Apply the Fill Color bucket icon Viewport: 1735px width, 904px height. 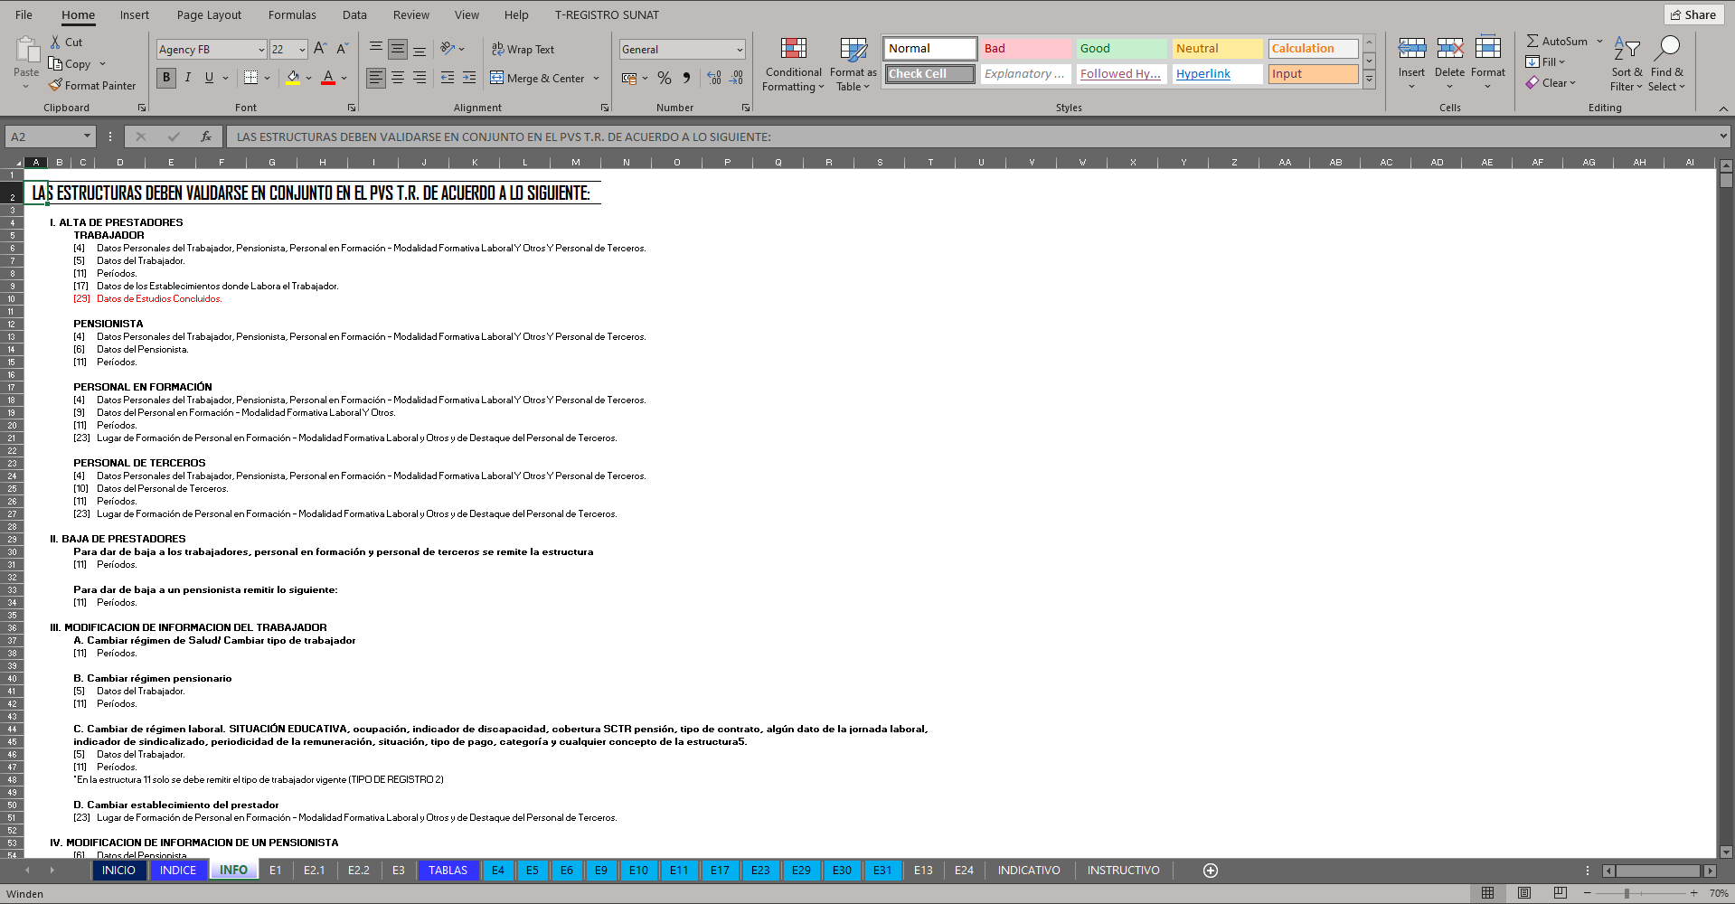click(293, 78)
